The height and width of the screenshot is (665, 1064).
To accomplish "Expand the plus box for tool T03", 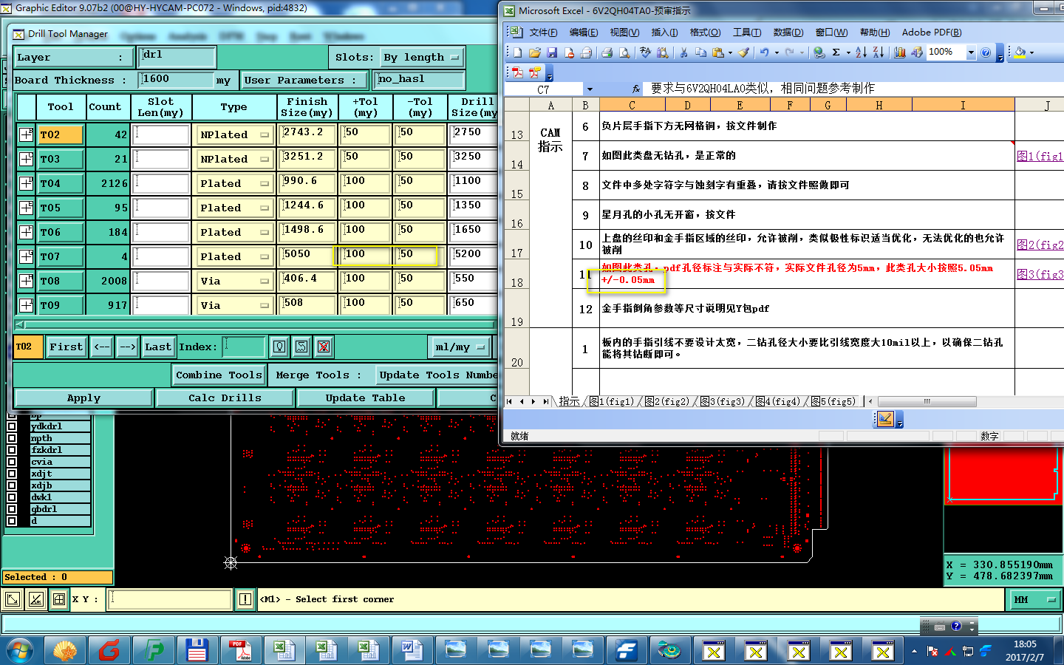I will (x=27, y=159).
